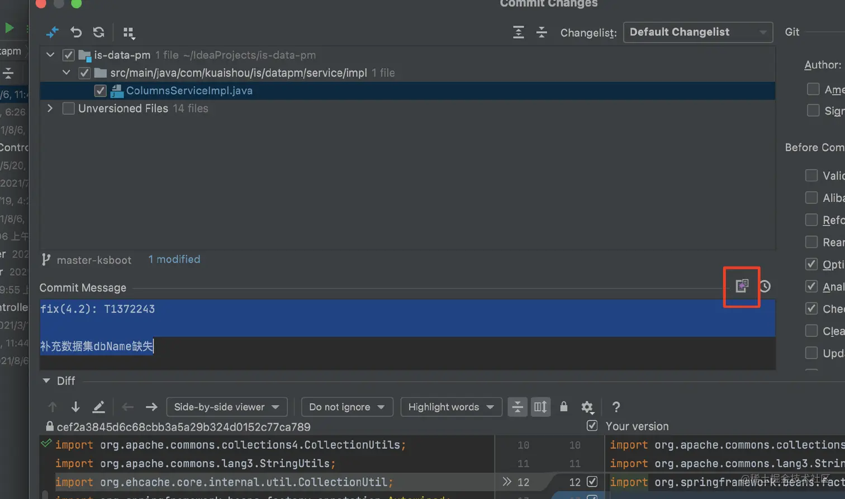Toggle the src/main/java folder checkbox
This screenshot has height=499, width=845.
click(84, 73)
